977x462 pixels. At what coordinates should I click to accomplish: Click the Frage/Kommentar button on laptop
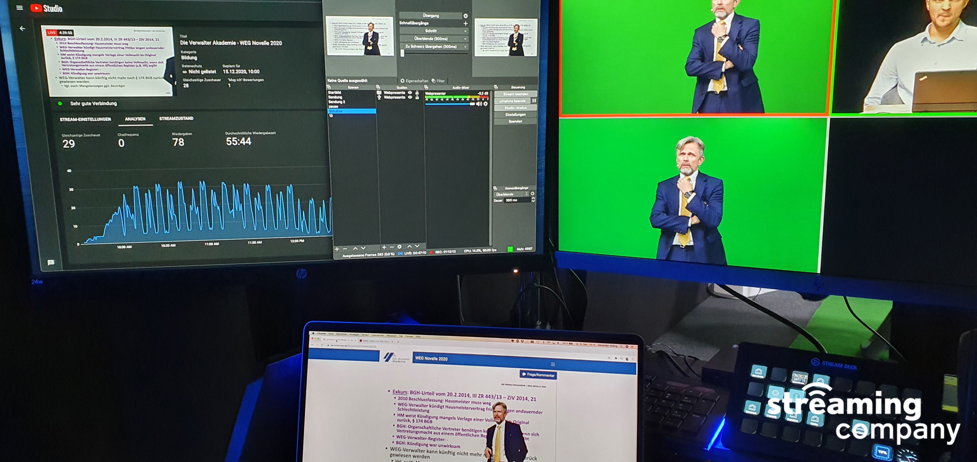click(538, 375)
